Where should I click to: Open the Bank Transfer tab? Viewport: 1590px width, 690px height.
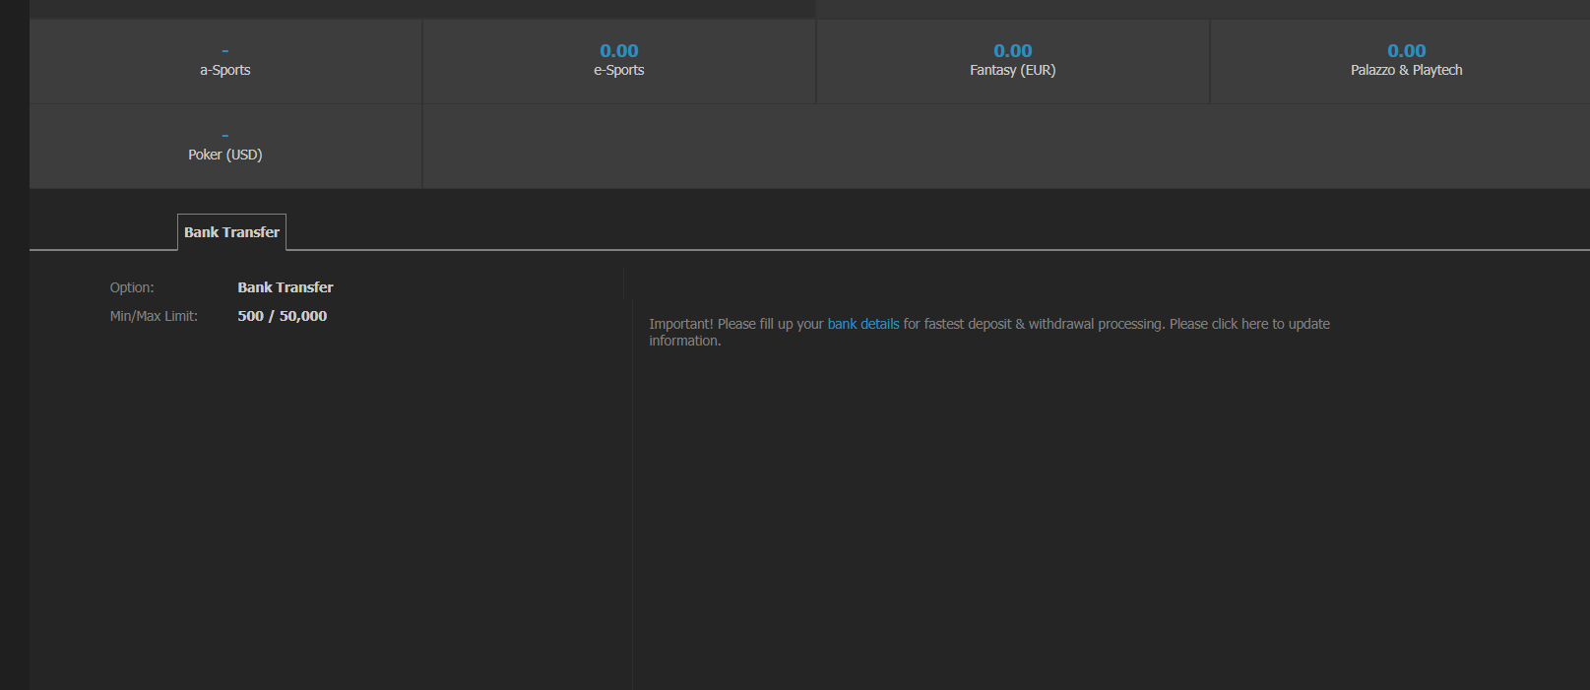click(x=231, y=232)
